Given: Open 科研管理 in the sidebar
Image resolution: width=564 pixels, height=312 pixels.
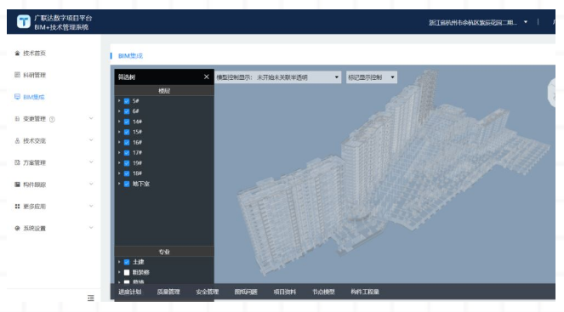Looking at the screenshot, I should point(35,75).
